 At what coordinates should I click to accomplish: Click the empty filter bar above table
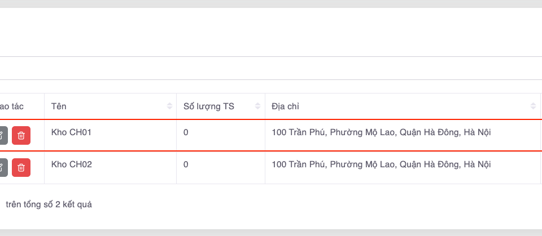(271, 68)
